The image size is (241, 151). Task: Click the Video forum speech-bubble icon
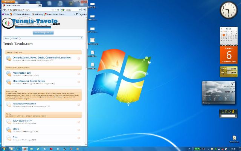pyautogui.click(x=9, y=130)
